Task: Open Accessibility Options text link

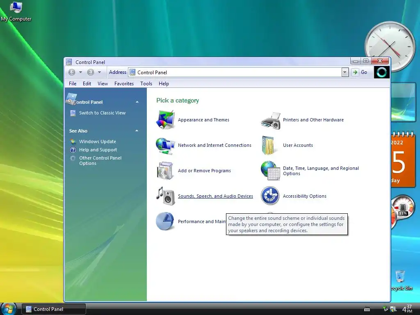Action: click(x=305, y=196)
